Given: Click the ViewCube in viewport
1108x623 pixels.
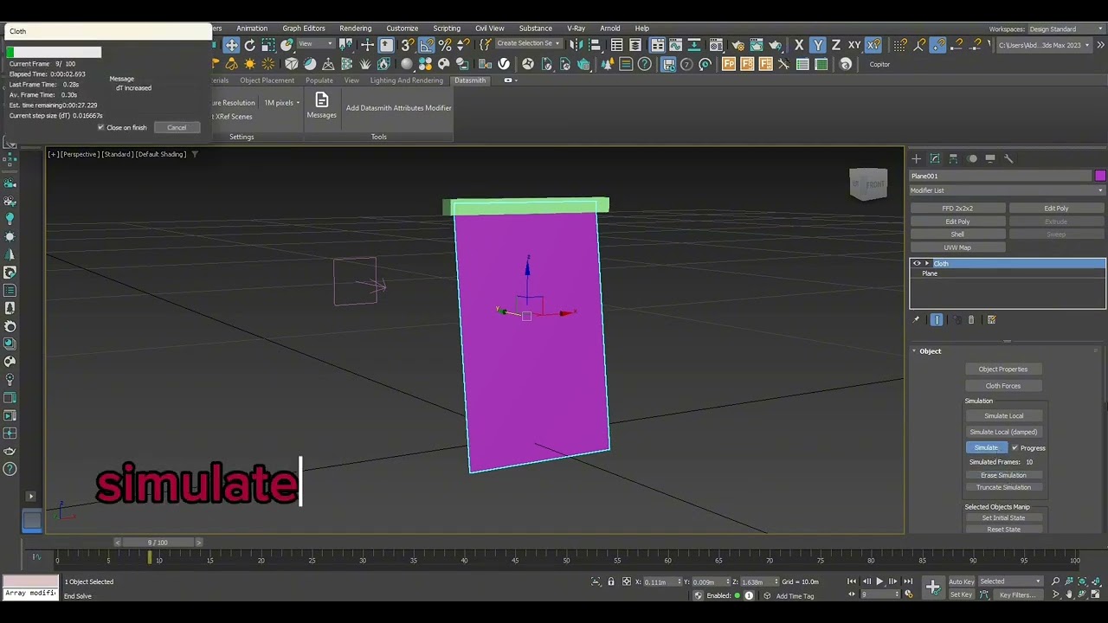Looking at the screenshot, I should 868,184.
